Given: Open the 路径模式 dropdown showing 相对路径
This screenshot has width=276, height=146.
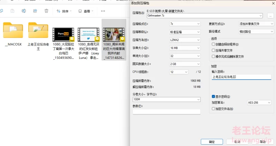Looking at the screenshot, I should click(x=256, y=32).
